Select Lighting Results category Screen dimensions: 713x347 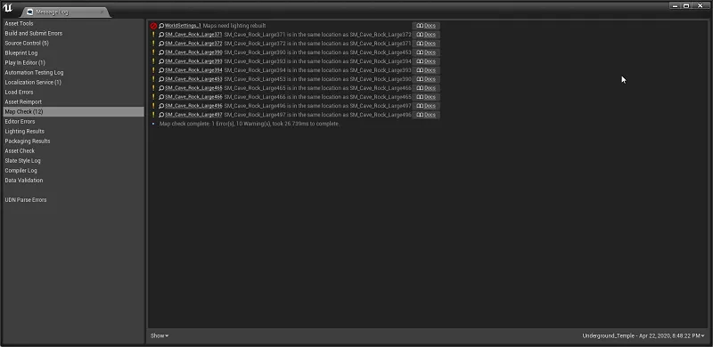[73, 132]
